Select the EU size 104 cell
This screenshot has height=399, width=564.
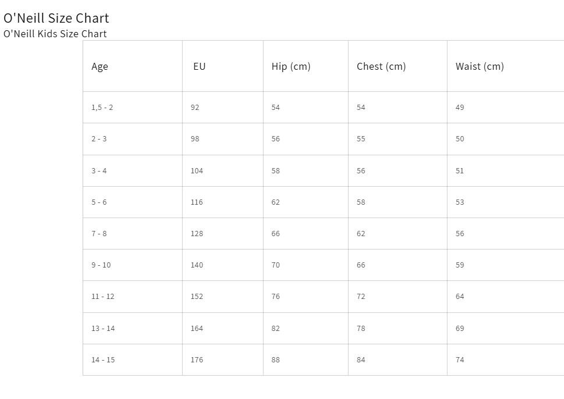click(223, 171)
